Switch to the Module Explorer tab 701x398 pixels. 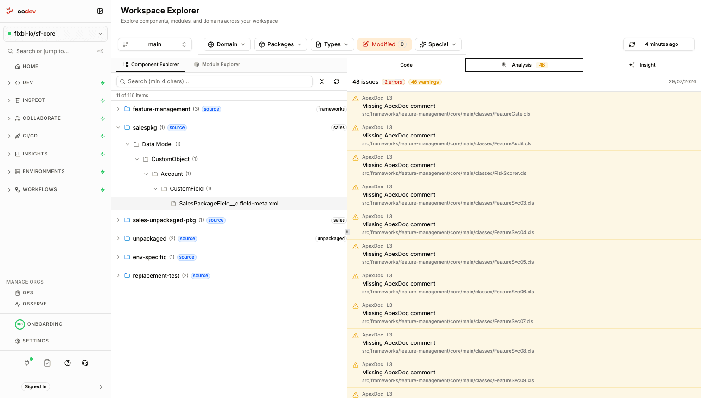(x=217, y=65)
